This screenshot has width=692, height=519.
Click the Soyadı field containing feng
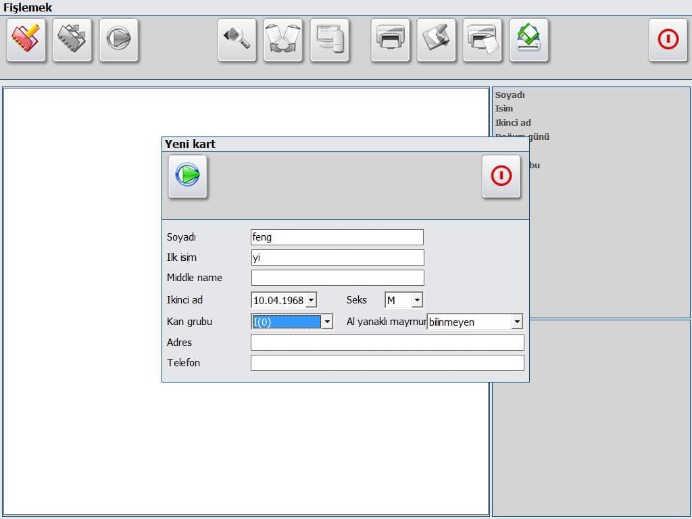(x=337, y=237)
